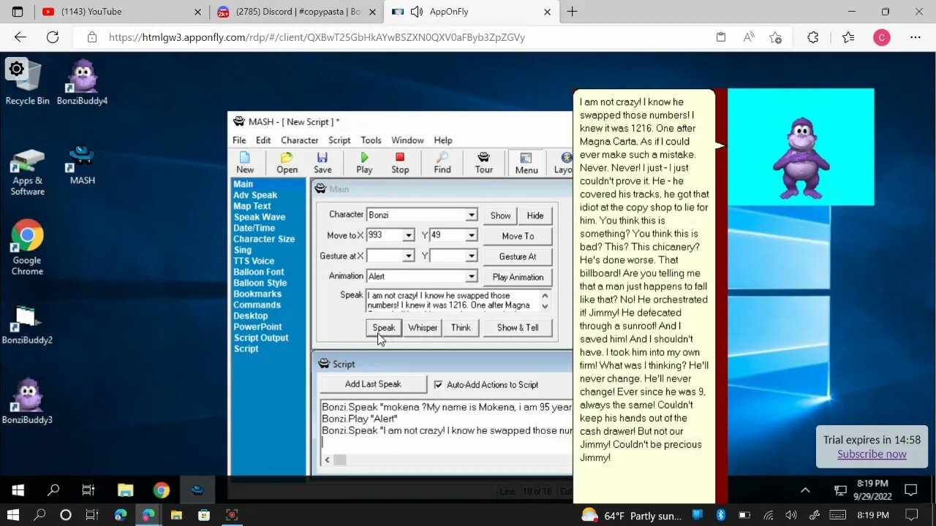Click the Whisper button
This screenshot has height=526, width=936.
423,327
